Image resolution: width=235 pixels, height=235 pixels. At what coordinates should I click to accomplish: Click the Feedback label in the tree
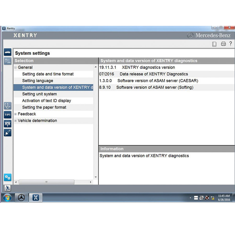click(x=27, y=114)
